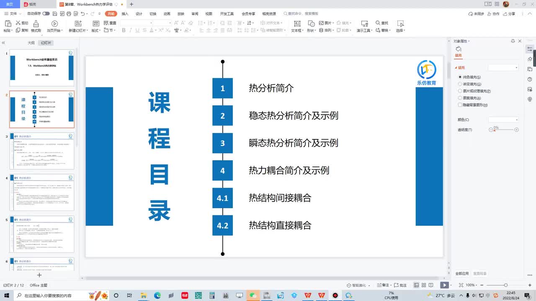This screenshot has height=301, width=536.
Task: Click the slideshow play button in status bar
Action: tap(444, 285)
